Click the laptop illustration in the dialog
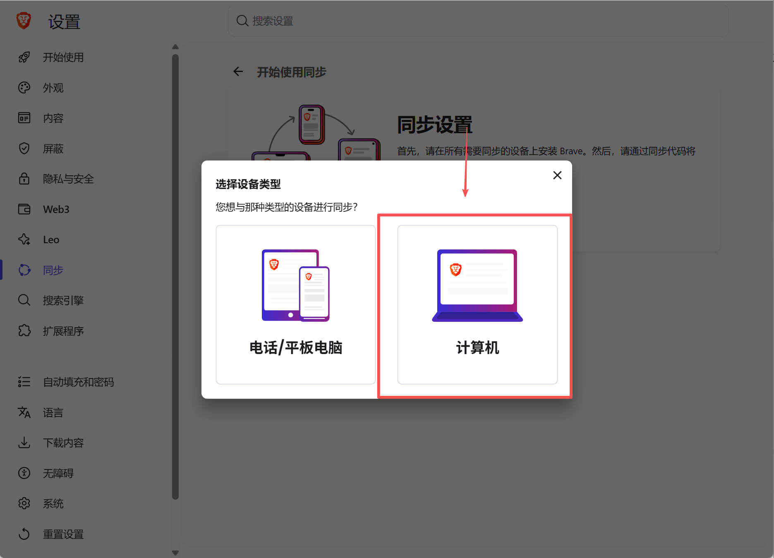Image resolution: width=774 pixels, height=558 pixels. coord(477,285)
